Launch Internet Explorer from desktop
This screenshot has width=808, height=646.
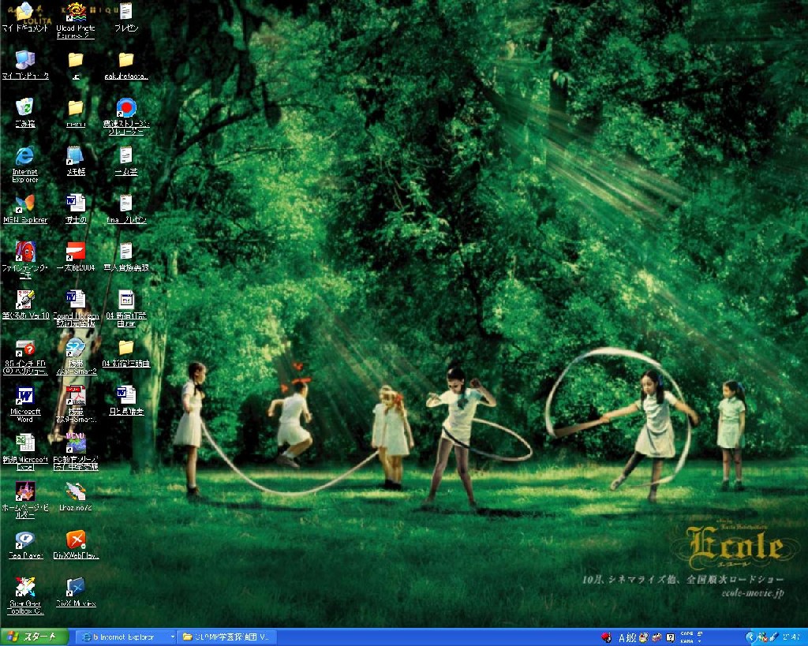click(24, 164)
